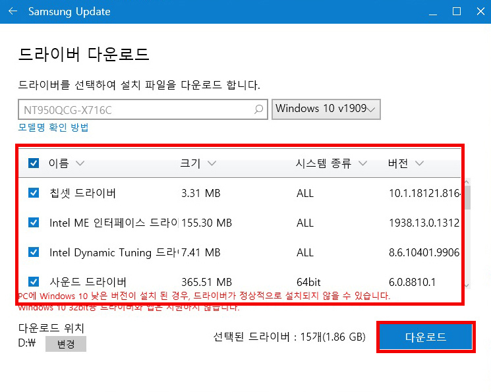Select the 사운드 드라이버 row name
This screenshot has width=491, height=392.
[x=88, y=282]
